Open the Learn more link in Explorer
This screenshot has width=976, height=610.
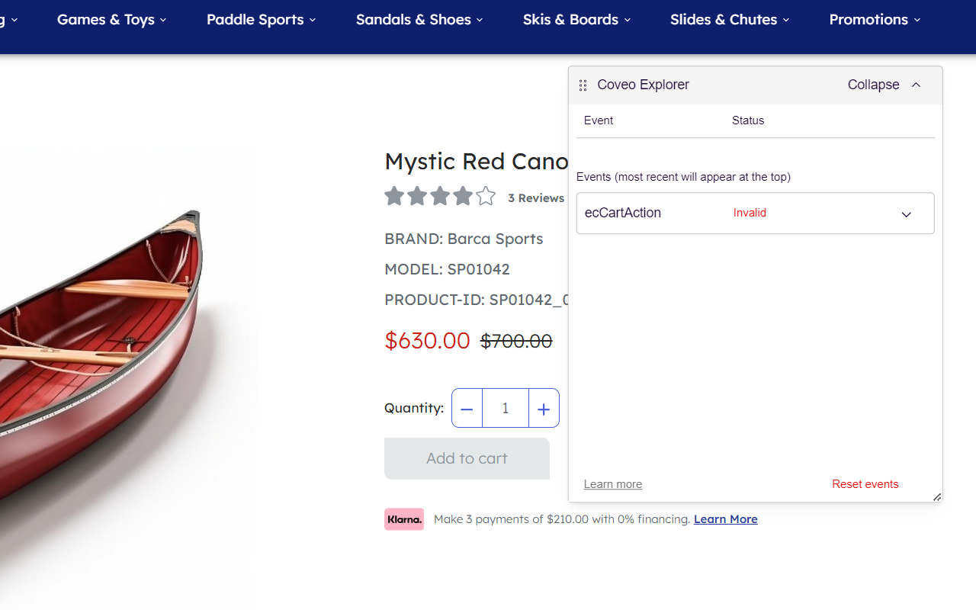click(613, 484)
